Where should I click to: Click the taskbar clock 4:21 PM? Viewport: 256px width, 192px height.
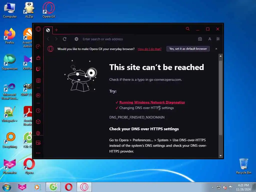pyautogui.click(x=243, y=187)
